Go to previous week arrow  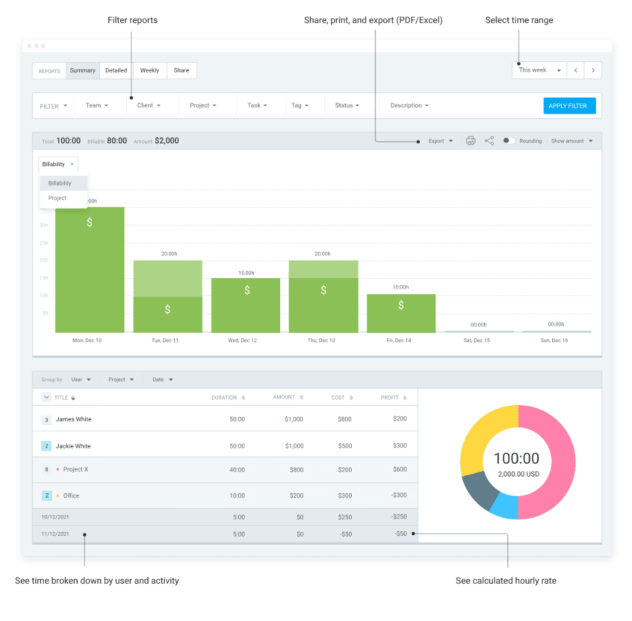[575, 70]
